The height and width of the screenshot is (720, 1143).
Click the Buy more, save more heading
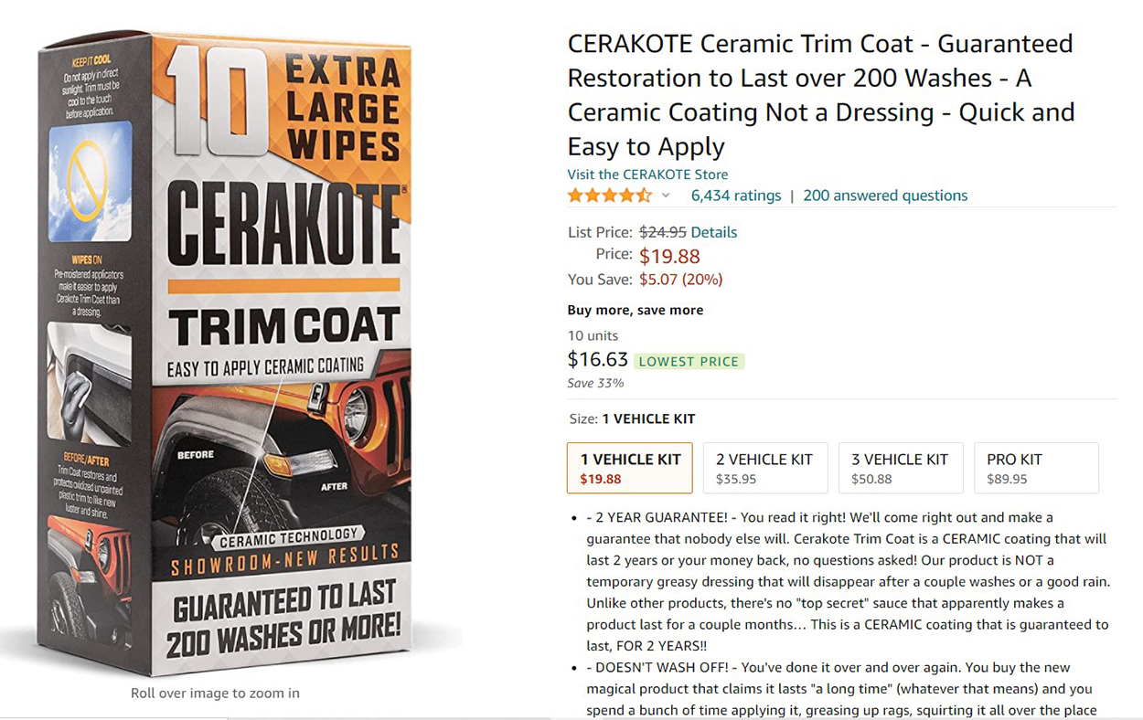(x=635, y=310)
